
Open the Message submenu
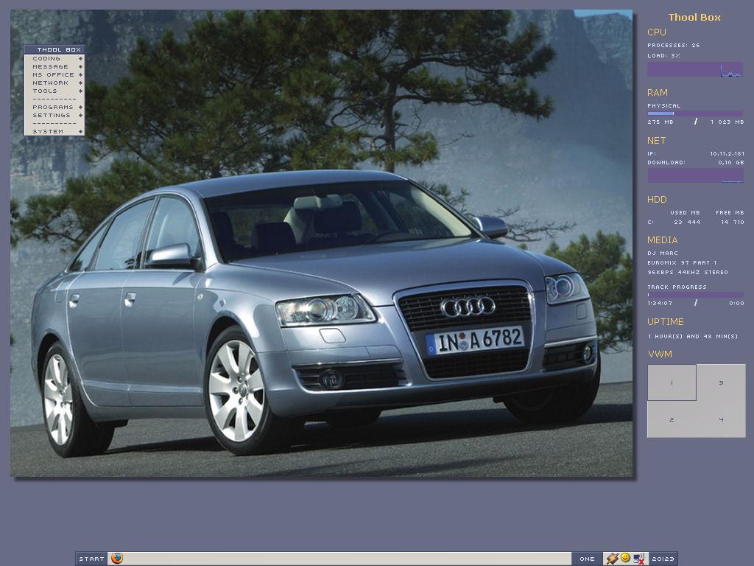pos(54,66)
